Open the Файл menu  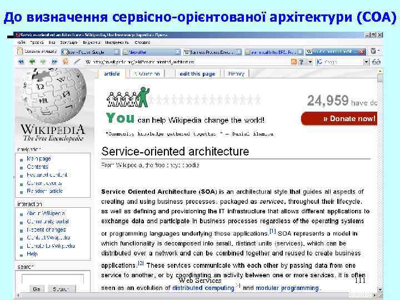click(x=21, y=43)
